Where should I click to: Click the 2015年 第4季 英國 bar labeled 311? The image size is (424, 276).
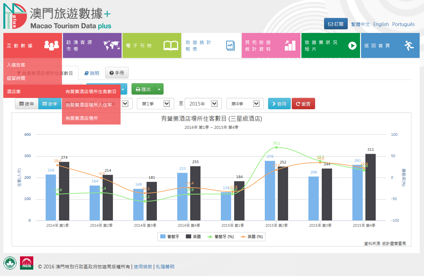pos(370,187)
